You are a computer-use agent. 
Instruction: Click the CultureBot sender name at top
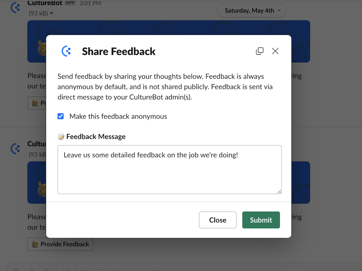(x=45, y=3)
